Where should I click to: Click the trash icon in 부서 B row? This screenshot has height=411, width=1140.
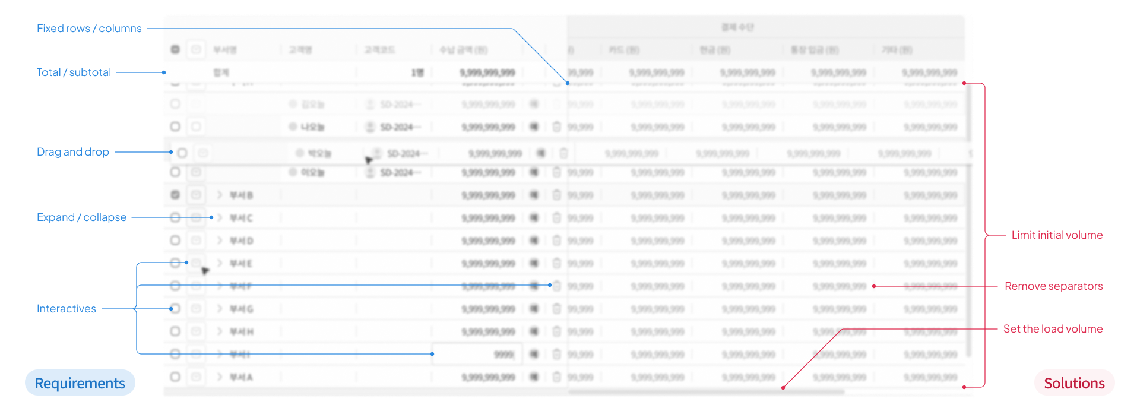[556, 195]
